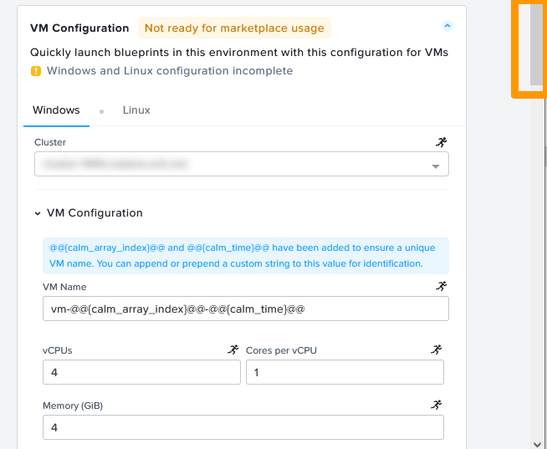Collapse the VM Configuration card with chevron
The width and height of the screenshot is (547, 449).
[447, 26]
